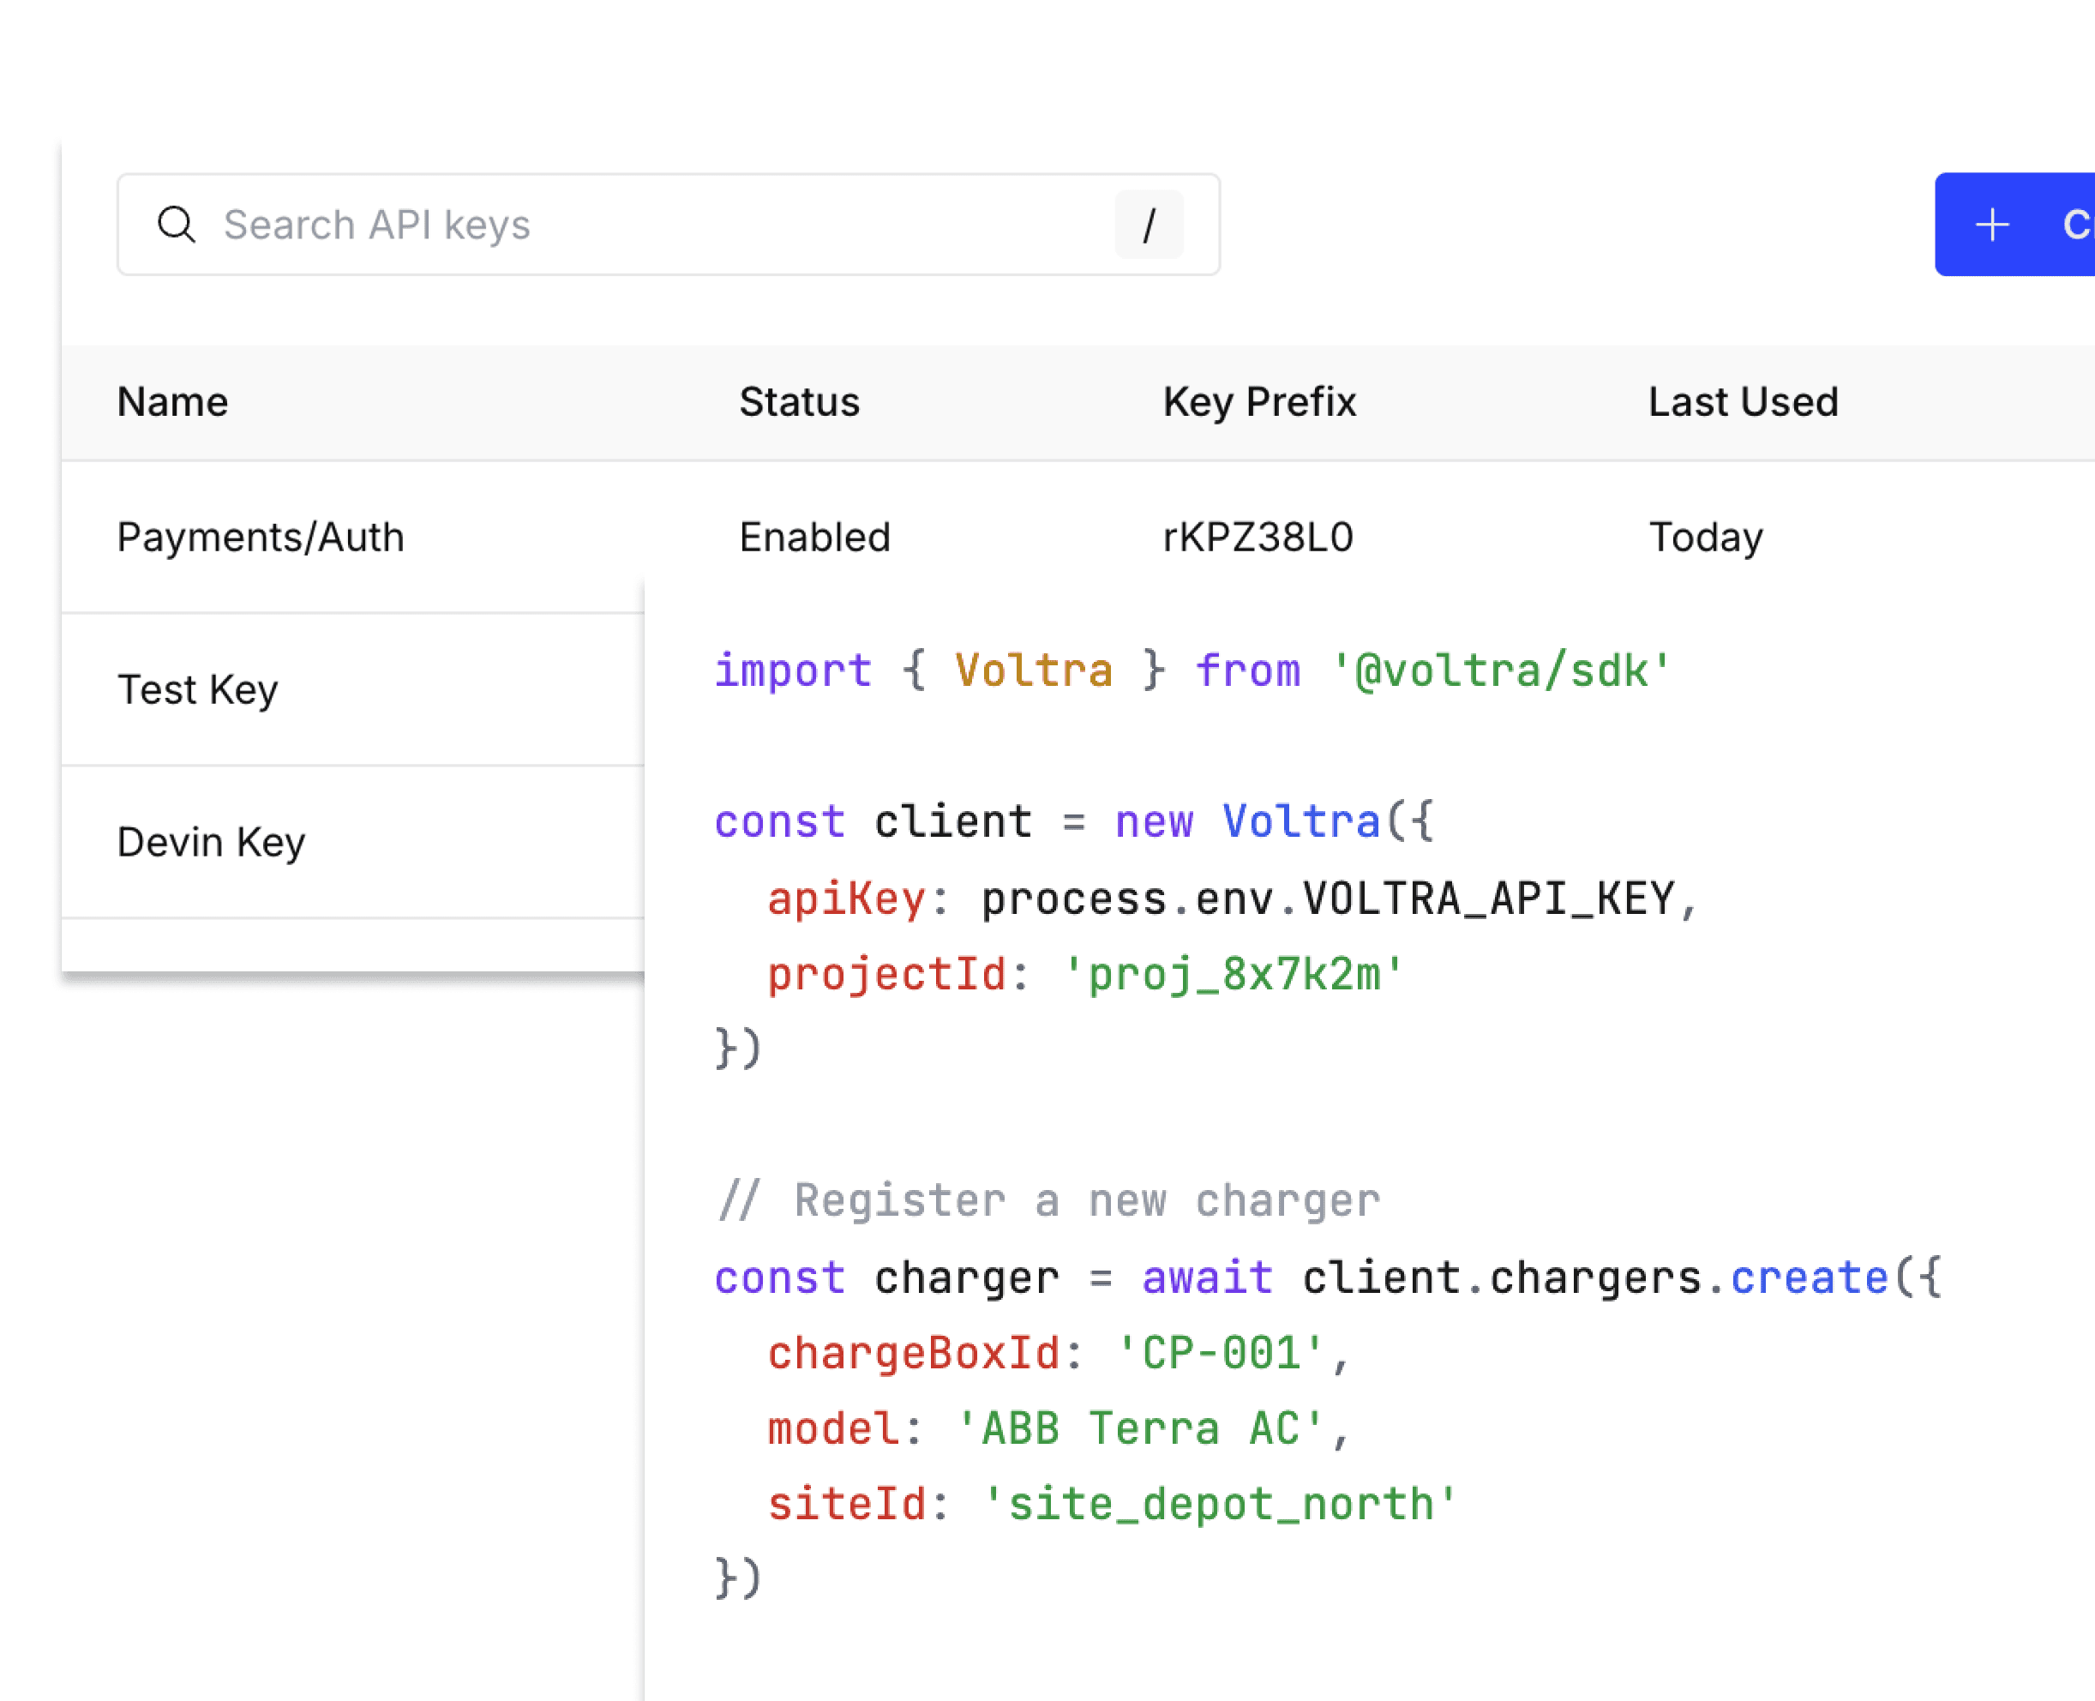2095x1701 pixels.
Task: Click the Search API keys field
Action: pos(627,225)
